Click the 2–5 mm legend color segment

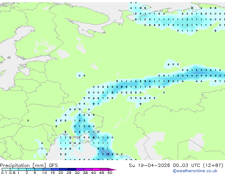(x=31, y=169)
